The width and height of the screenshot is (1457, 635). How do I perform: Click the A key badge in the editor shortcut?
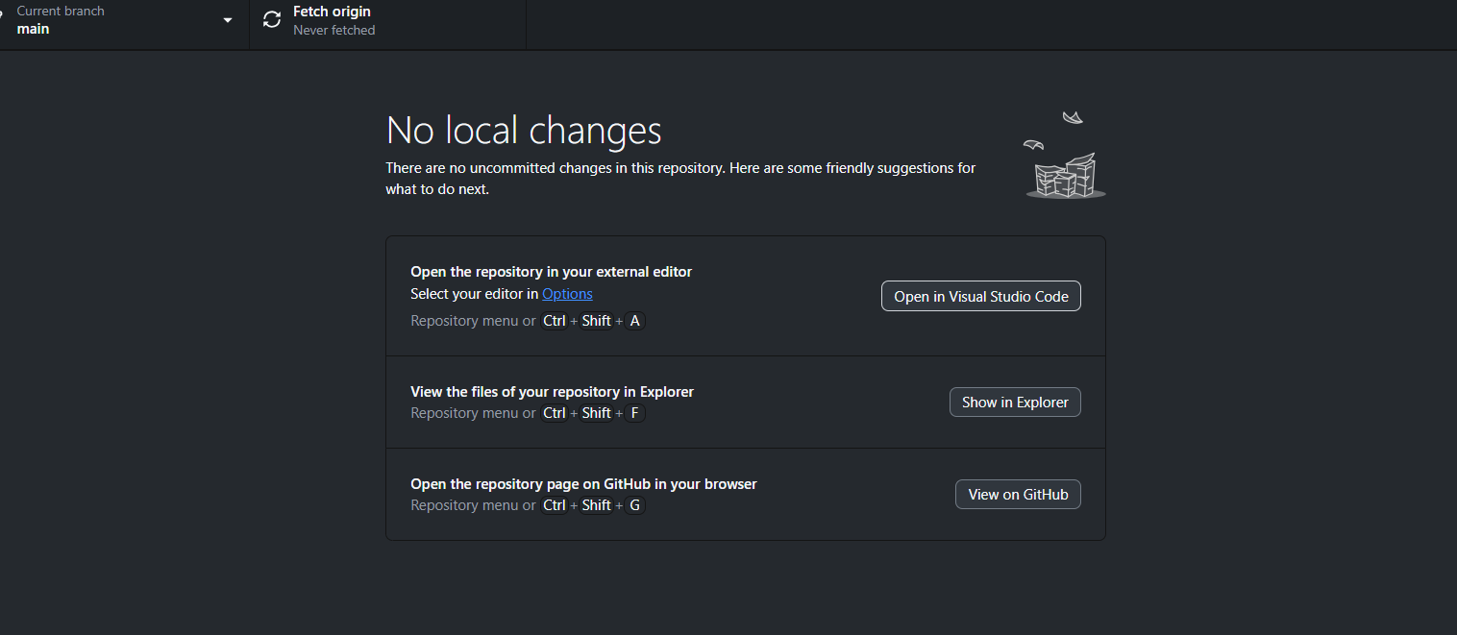point(634,321)
